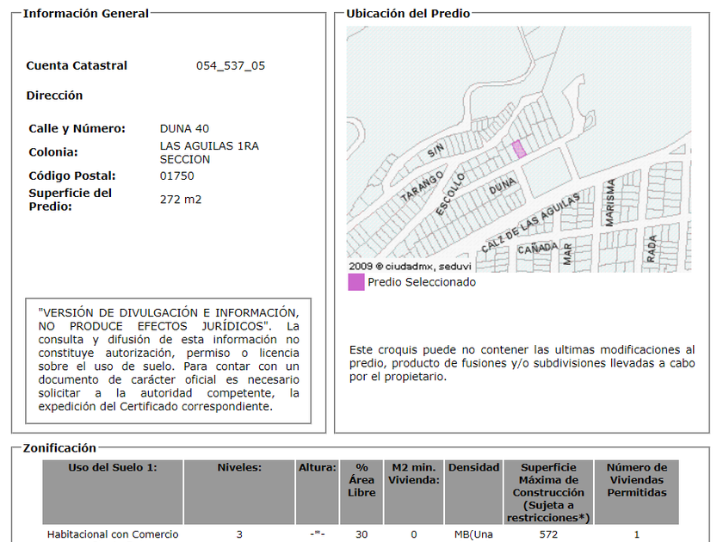Viewport: 723px width, 542px height.
Task: Click the parcel surface value 272 m2
Action: (x=181, y=200)
